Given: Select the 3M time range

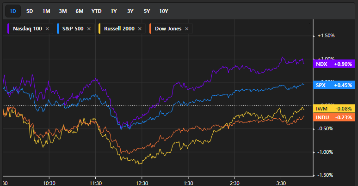Looking at the screenshot, I should [x=62, y=11].
